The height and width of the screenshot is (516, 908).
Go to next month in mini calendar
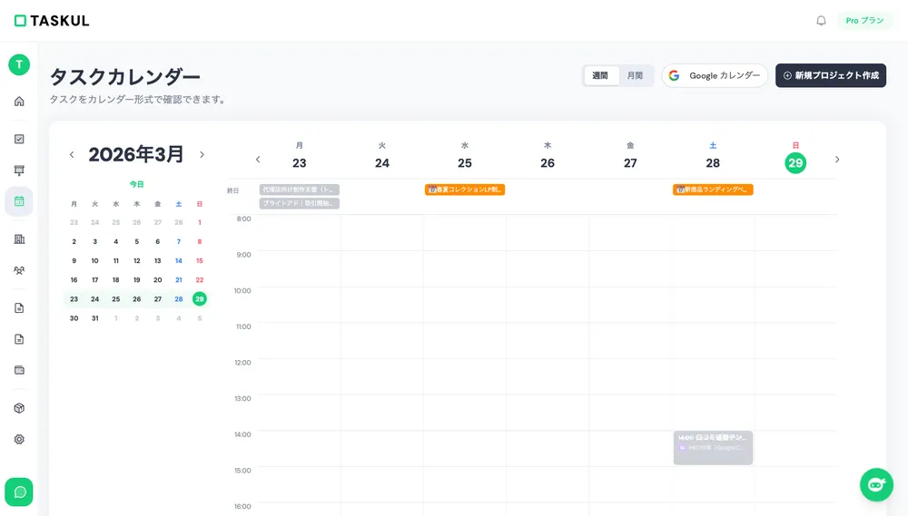point(202,155)
